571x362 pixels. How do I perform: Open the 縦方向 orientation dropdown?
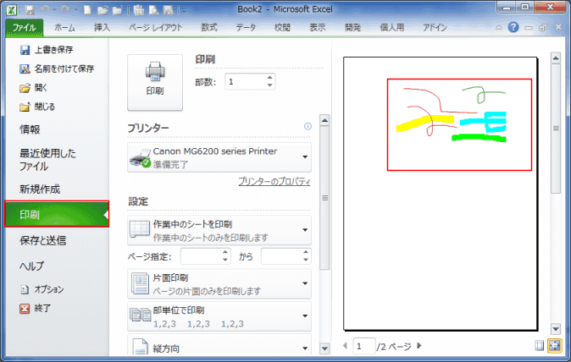pos(219,345)
